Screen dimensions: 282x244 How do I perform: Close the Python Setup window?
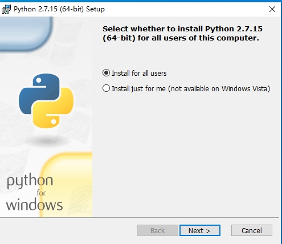coord(272,9)
